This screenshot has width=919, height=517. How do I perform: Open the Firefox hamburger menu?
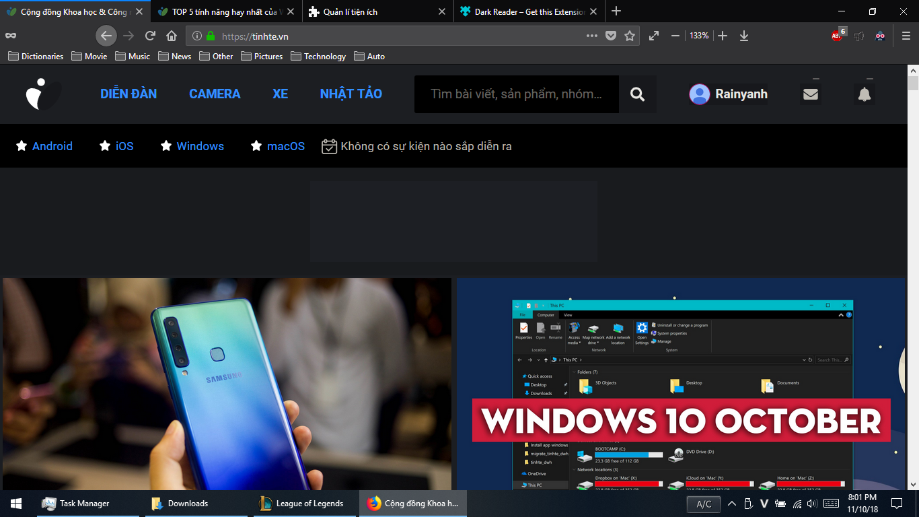906,36
